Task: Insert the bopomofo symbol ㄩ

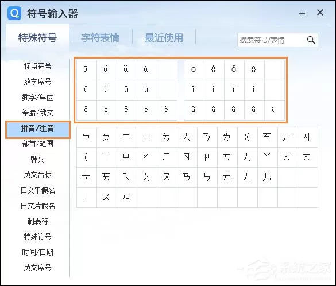Action: coord(126,197)
